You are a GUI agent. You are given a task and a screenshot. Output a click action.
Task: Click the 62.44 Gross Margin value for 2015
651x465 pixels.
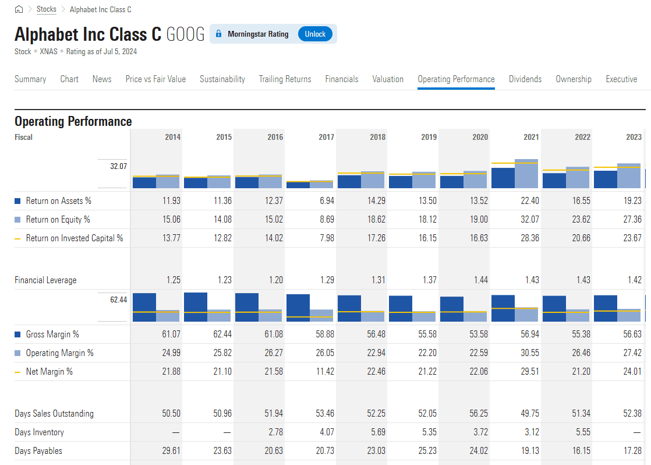tap(222, 334)
